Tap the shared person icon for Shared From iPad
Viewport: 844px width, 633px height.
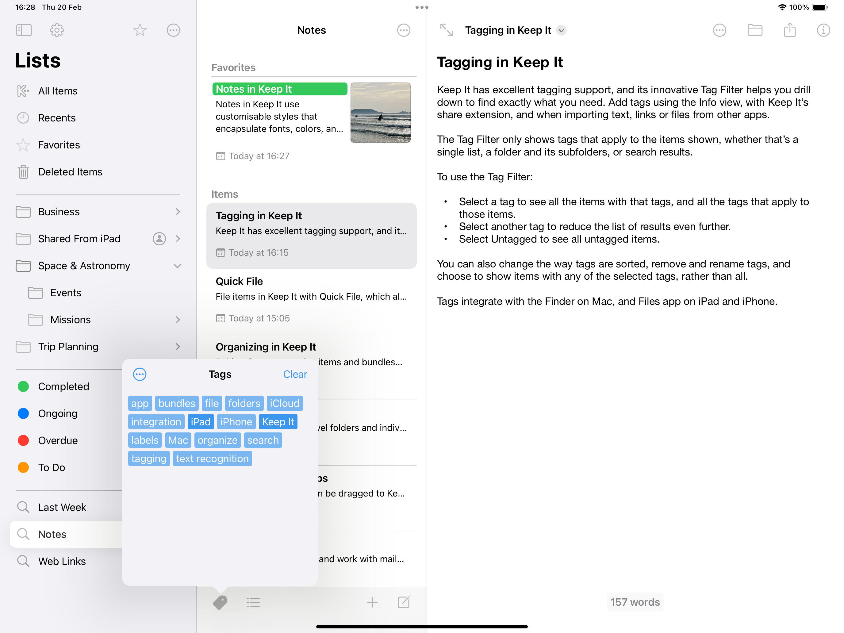pyautogui.click(x=159, y=239)
